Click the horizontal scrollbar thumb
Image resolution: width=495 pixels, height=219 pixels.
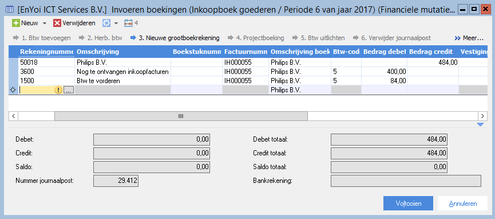coord(181,116)
